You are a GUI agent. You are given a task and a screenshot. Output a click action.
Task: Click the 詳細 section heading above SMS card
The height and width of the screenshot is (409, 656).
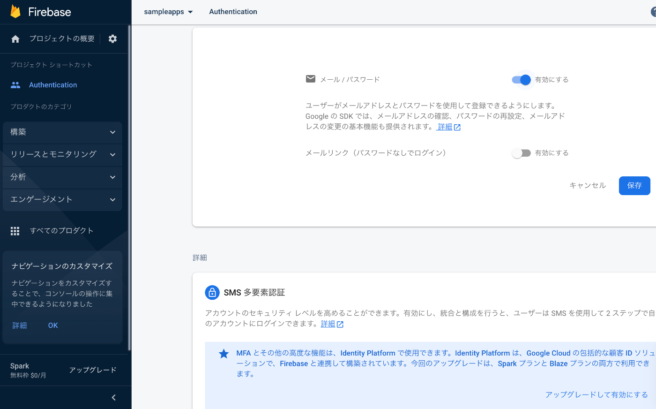click(200, 258)
